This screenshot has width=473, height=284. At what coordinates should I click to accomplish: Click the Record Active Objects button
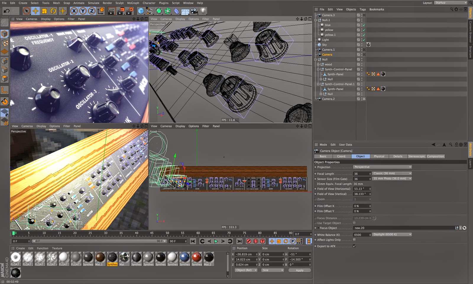point(249,241)
